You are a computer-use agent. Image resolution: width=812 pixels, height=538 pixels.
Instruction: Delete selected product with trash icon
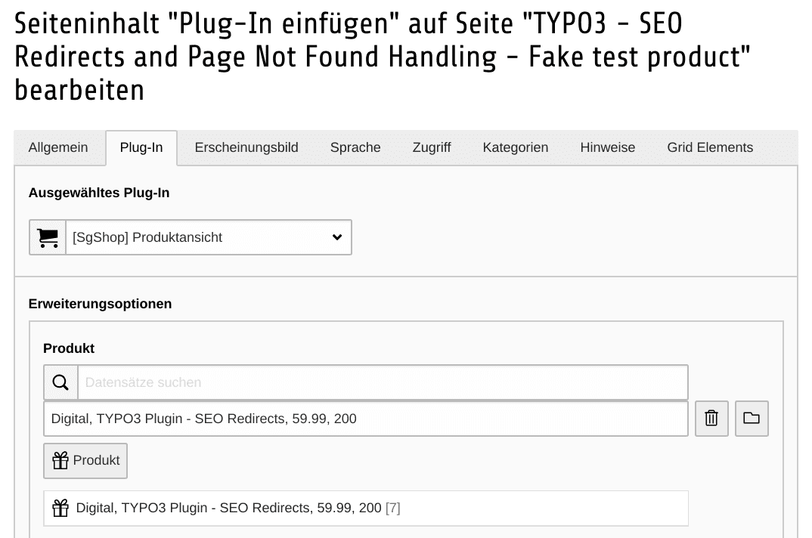tap(711, 418)
